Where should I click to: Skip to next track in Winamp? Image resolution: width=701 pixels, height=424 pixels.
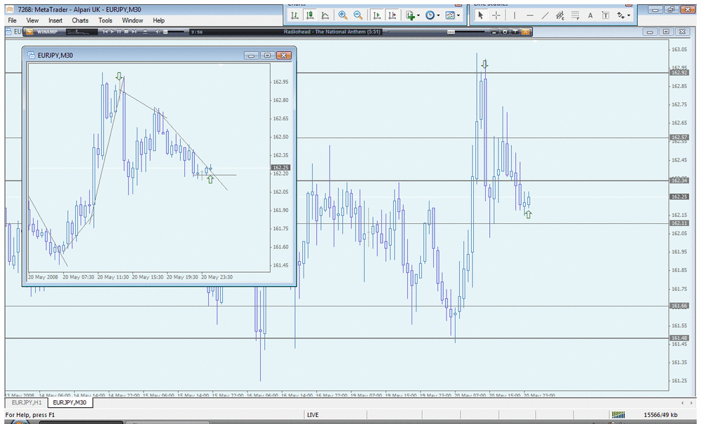(x=134, y=31)
